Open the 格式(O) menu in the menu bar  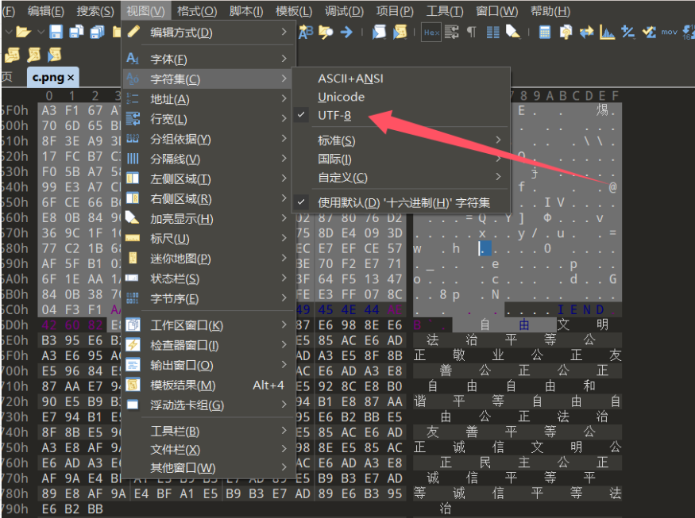click(x=197, y=11)
